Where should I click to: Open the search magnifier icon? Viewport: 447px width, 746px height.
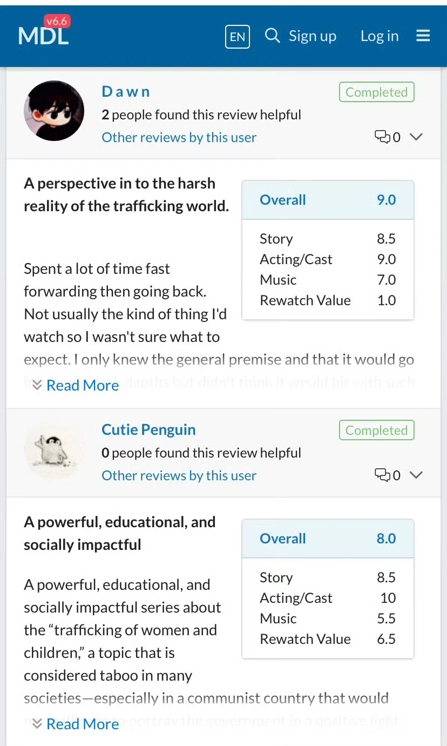tap(273, 36)
